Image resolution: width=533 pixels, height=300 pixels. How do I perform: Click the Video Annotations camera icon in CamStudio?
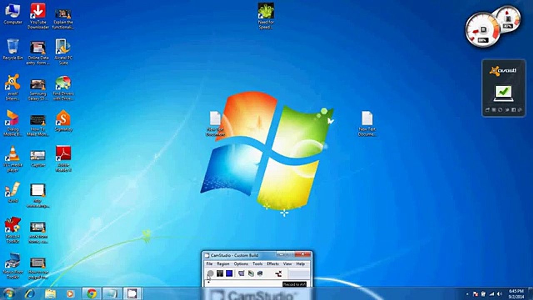coord(260,273)
